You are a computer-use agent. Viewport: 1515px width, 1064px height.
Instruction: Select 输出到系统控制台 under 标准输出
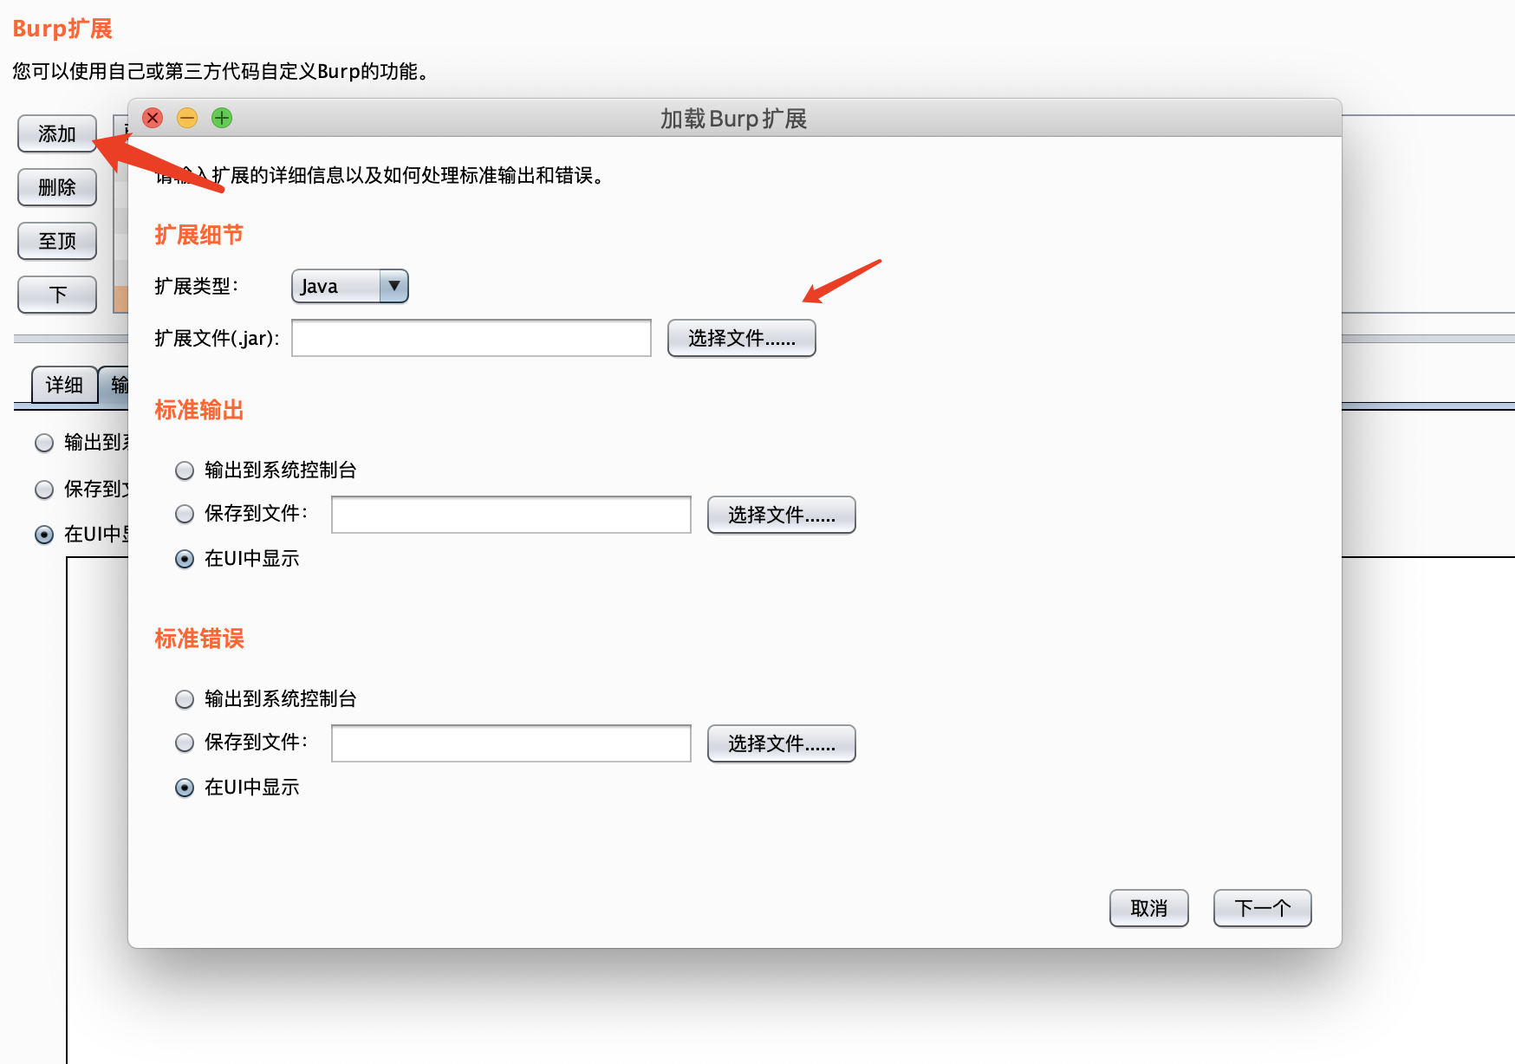point(185,470)
